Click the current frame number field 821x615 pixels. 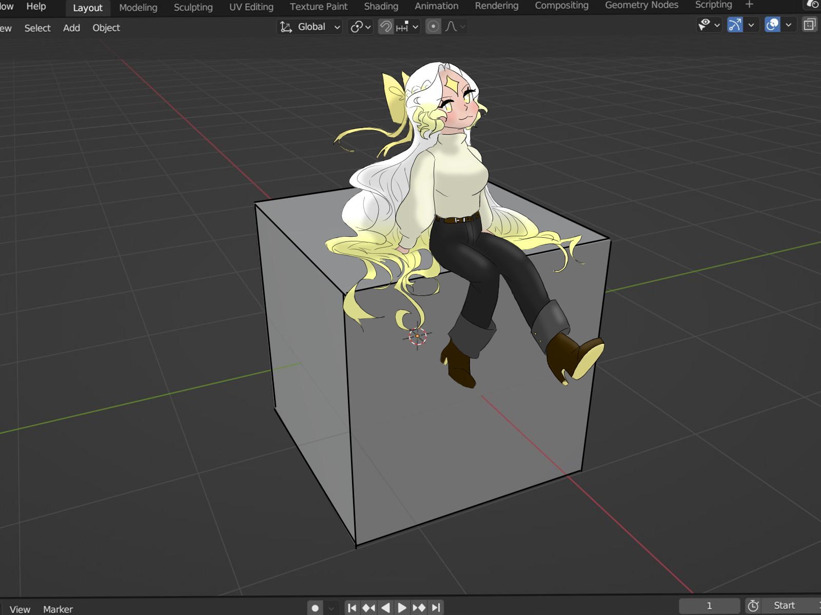tap(709, 606)
